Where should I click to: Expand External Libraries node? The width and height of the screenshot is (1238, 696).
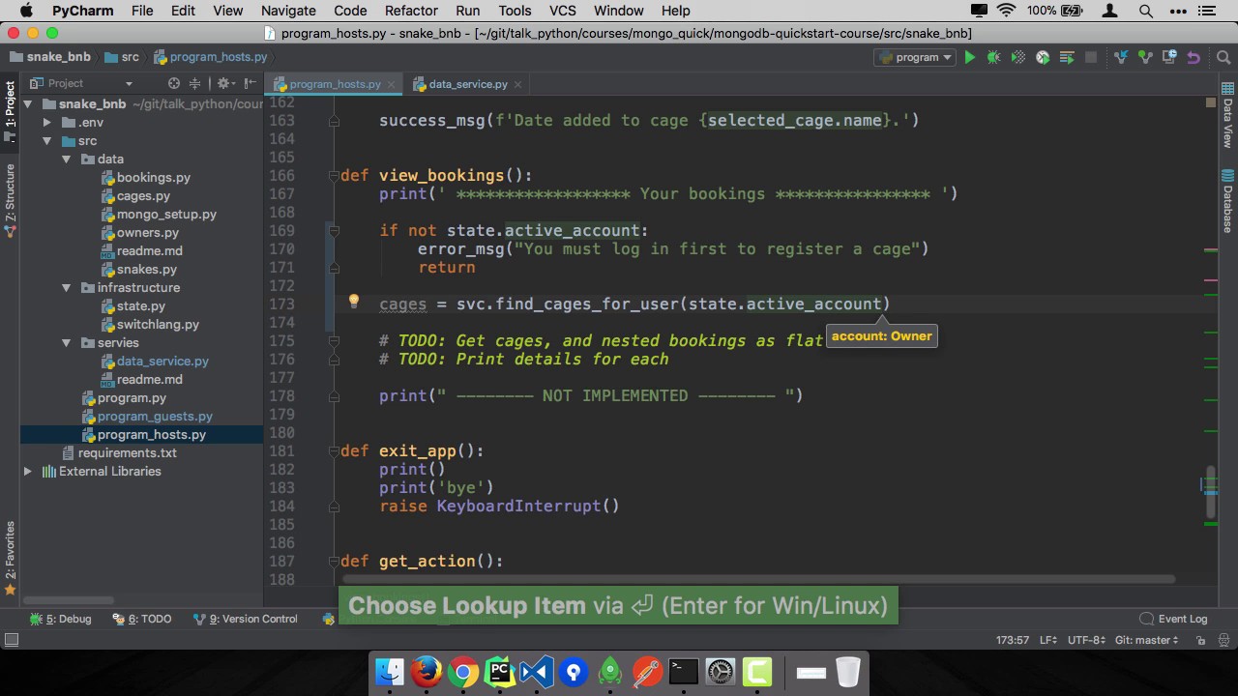[x=28, y=472]
